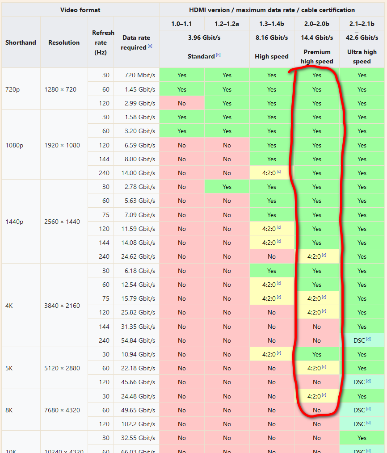The height and width of the screenshot is (453, 387).
Task: Click footnote [d] in the 49.65 Gbit/s row
Action: 369,409
